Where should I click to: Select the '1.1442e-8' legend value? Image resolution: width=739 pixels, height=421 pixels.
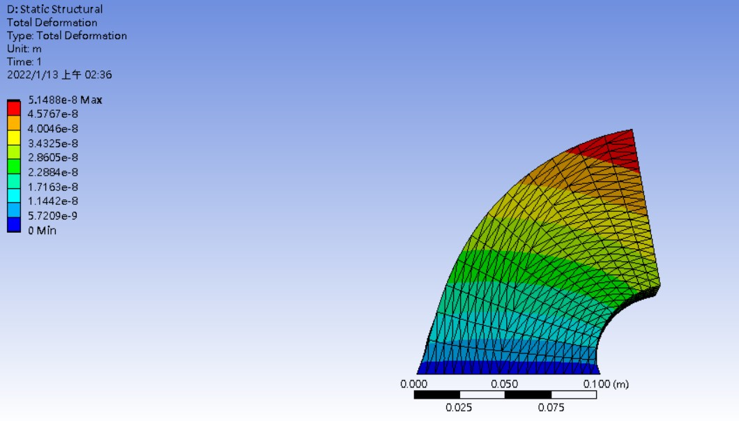point(53,201)
